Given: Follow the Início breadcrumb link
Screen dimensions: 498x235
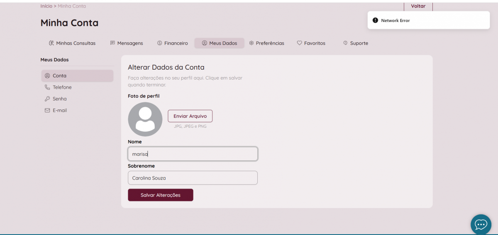Looking at the screenshot, I should pyautogui.click(x=46, y=6).
